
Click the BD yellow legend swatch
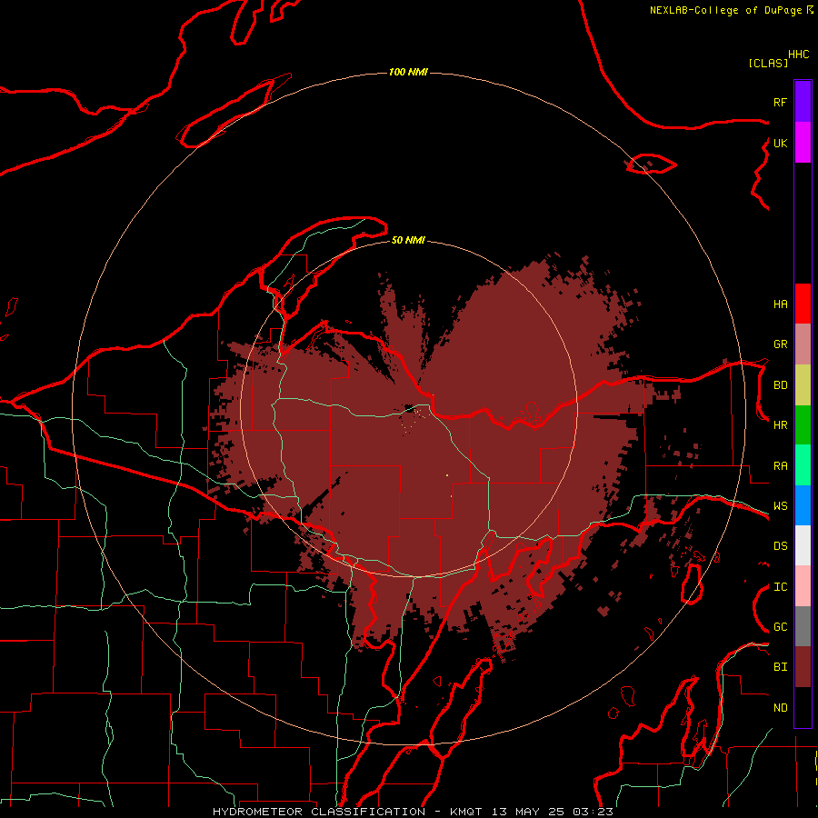(x=803, y=385)
